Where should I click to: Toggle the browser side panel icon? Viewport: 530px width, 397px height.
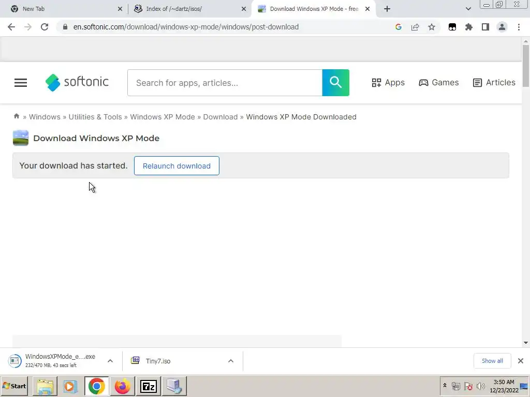click(485, 27)
